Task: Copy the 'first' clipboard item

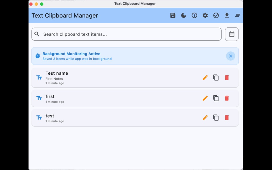Action: [216, 98]
